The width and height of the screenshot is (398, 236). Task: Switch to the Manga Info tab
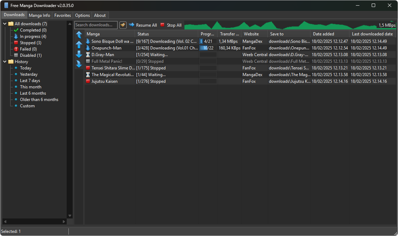tap(39, 15)
